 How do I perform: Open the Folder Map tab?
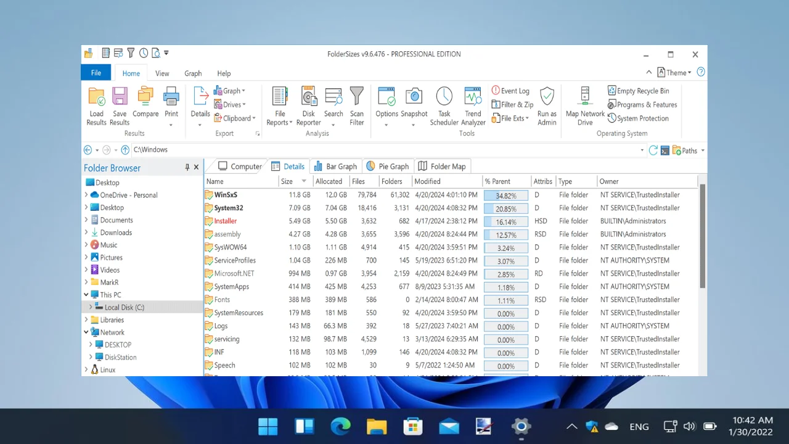coord(441,166)
